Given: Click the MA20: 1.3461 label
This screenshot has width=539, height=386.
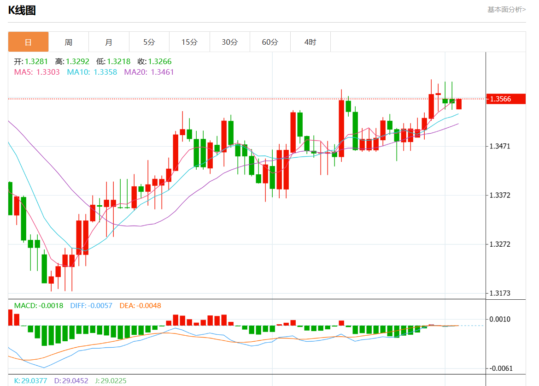Looking at the screenshot, I should [149, 72].
